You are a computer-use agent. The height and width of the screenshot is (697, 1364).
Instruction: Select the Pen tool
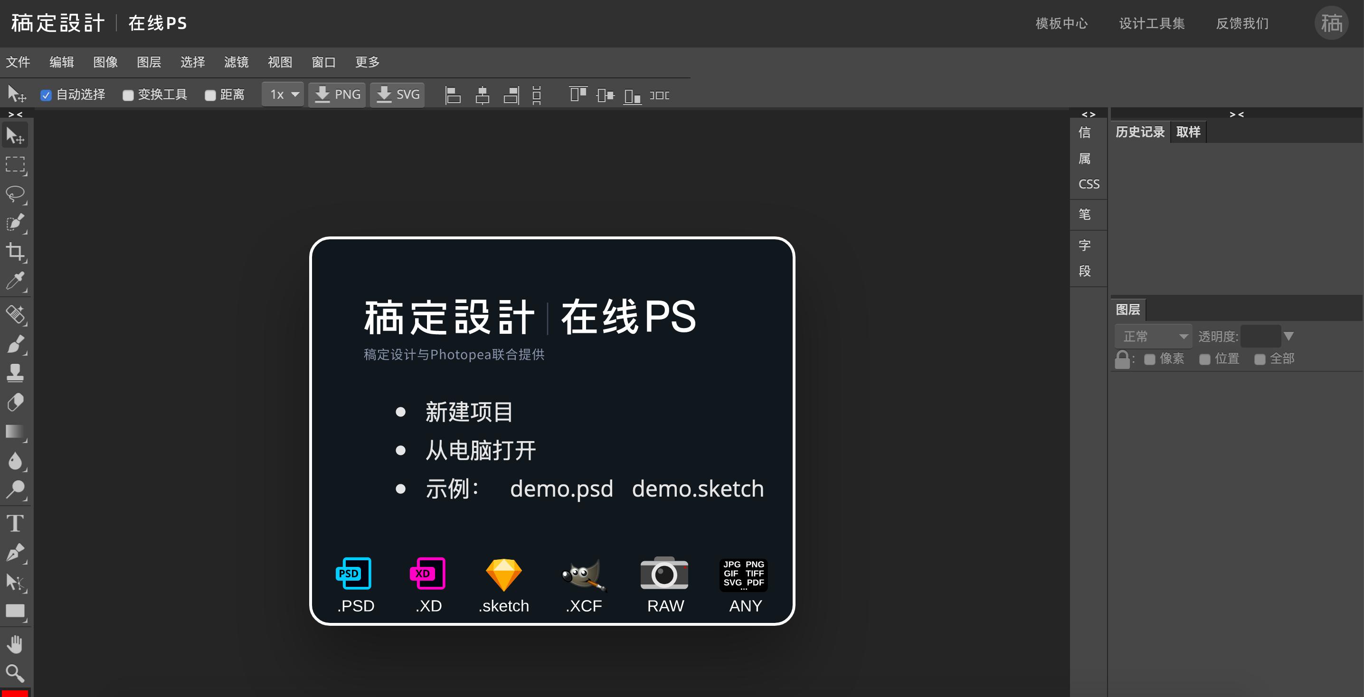[15, 552]
